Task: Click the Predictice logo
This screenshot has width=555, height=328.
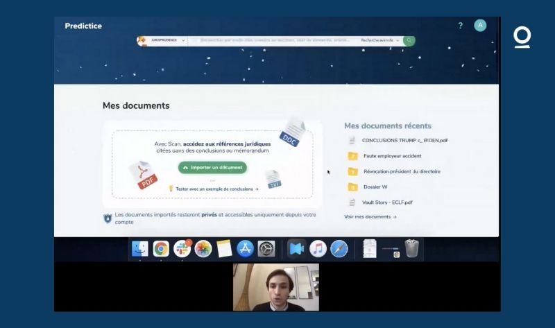Action: 83,26
